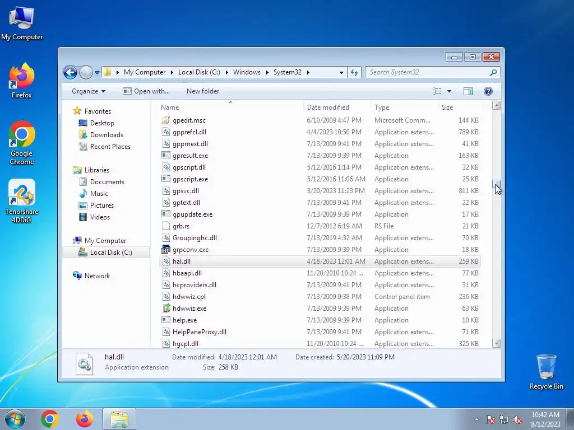This screenshot has width=574, height=430.
Task: Open recent locations dropdown beside forward arrow
Action: pos(97,72)
